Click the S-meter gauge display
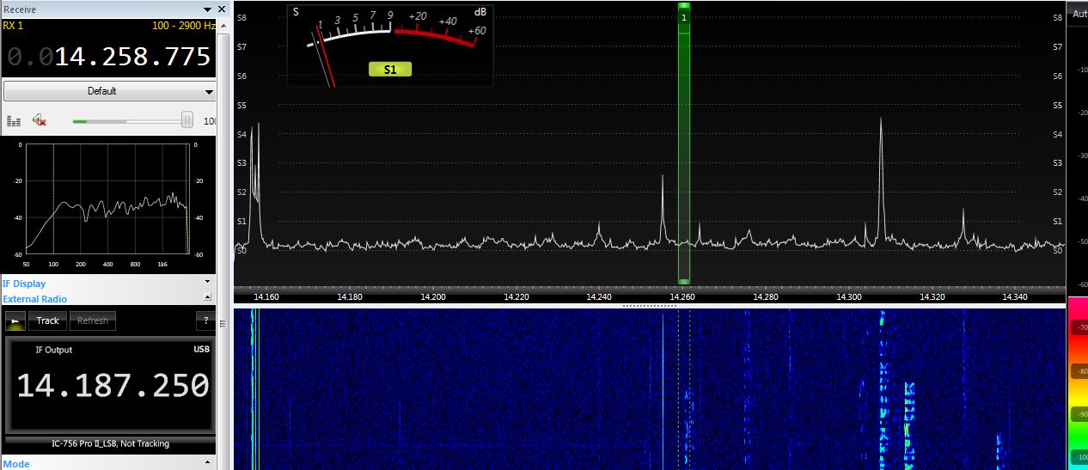 pos(390,45)
